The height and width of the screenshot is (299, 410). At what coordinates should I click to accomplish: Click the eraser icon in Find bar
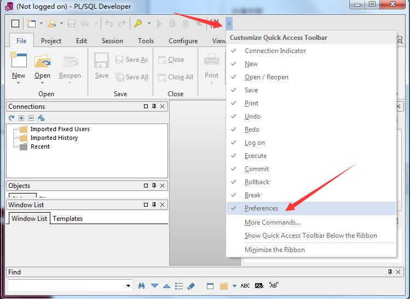click(x=191, y=286)
